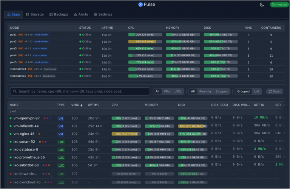This screenshot has height=189, width=290.
Task: Click the database icon beside Storage
Action: [28, 14]
